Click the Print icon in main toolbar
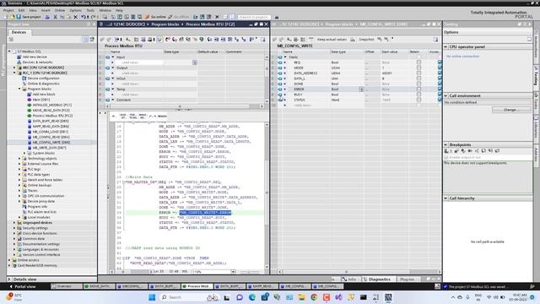The width and height of the screenshot is (540, 304). tap(47, 17)
